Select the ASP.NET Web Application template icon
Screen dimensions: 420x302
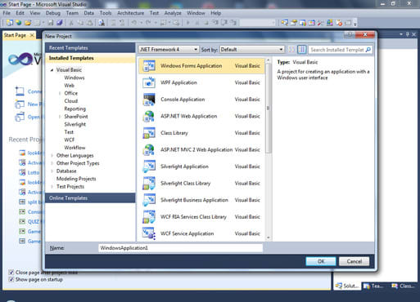149,116
